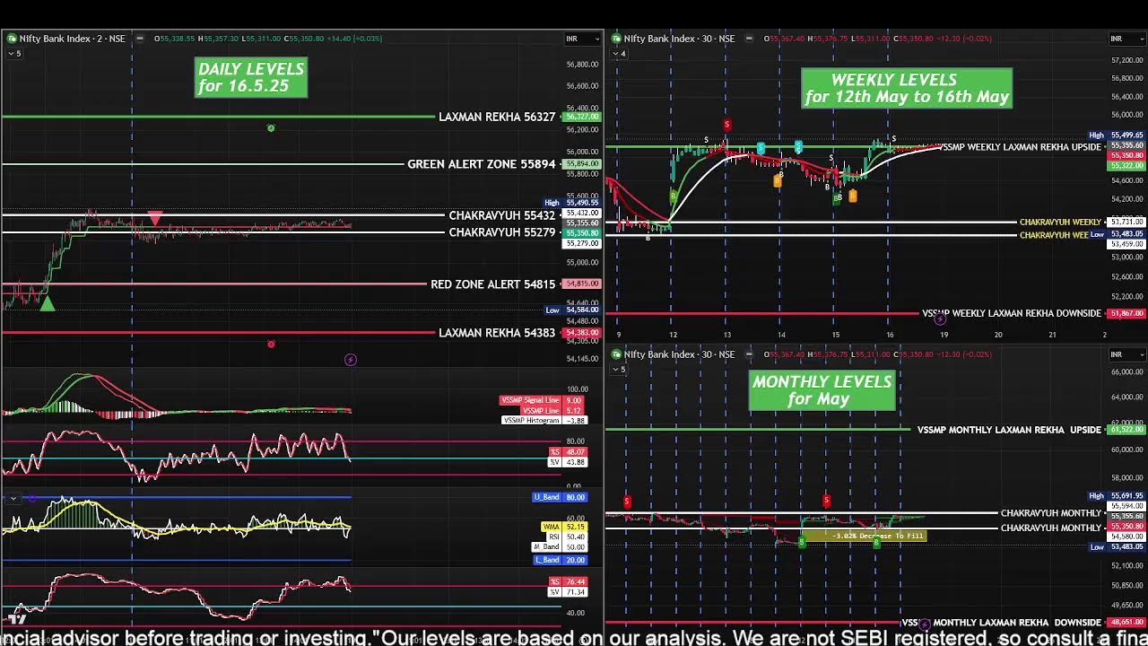
Task: Click the VSSMP WEEKLY LAXMAN REKHA DOWNSIDE label
Action: (x=1012, y=313)
